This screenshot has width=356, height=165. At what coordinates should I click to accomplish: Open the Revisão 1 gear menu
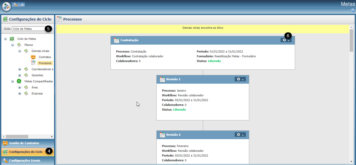[x=240, y=79]
